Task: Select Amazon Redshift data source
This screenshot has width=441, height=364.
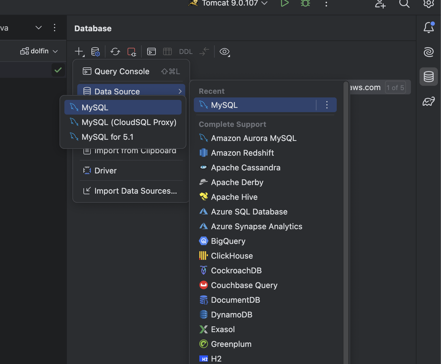Action: tap(265, 153)
